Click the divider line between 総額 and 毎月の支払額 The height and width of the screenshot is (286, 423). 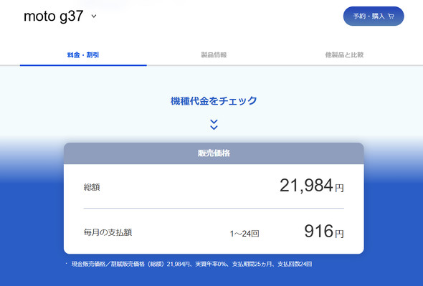click(x=214, y=208)
